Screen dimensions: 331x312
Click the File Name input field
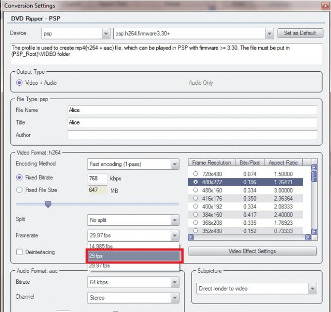pos(192,110)
